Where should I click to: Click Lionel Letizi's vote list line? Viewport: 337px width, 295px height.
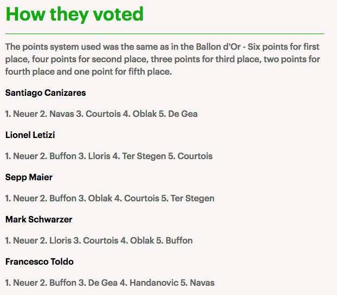[x=109, y=156]
